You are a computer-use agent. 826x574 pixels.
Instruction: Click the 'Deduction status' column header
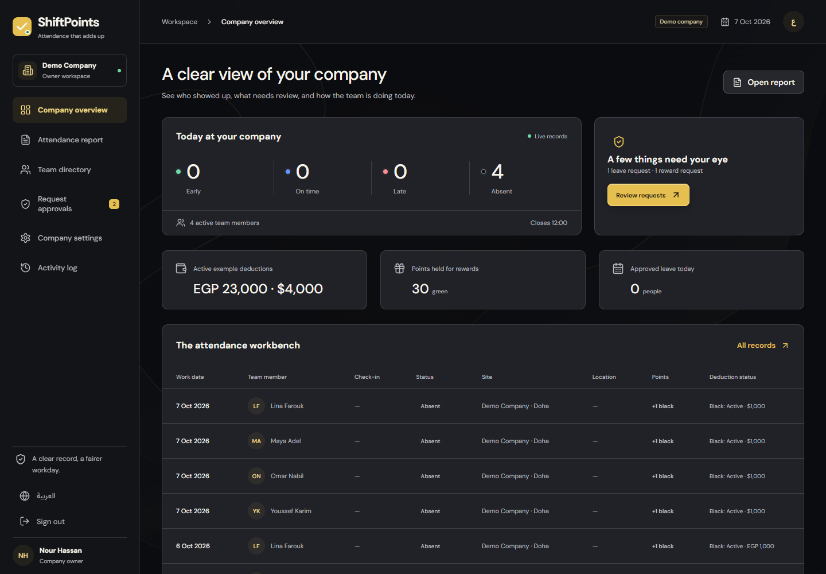pos(733,377)
